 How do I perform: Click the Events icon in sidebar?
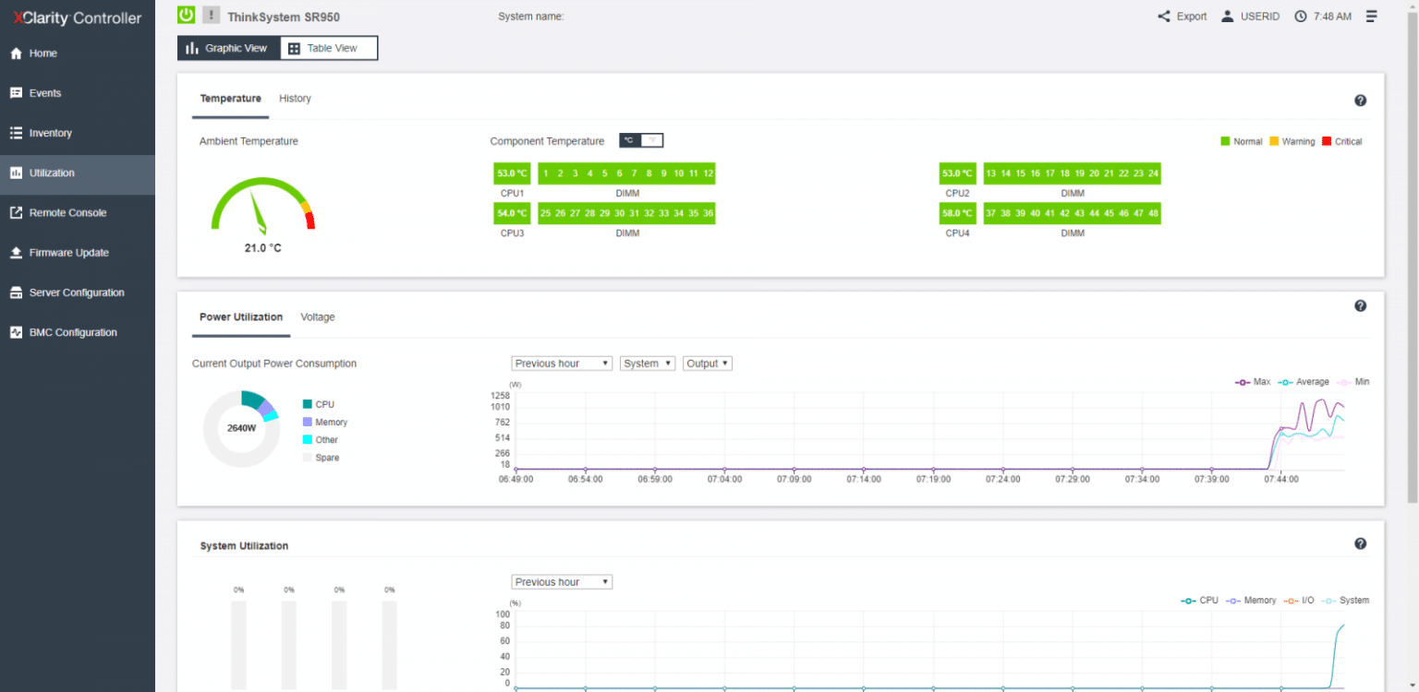[x=16, y=93]
